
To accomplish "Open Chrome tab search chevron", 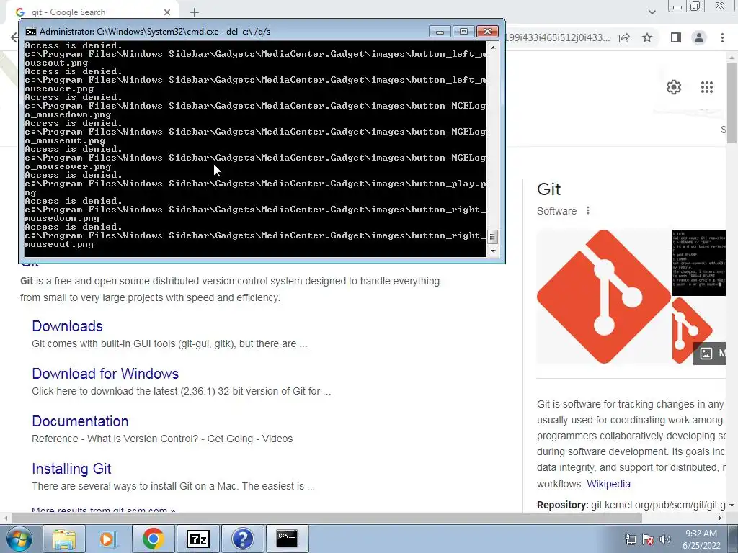I will pos(652,12).
